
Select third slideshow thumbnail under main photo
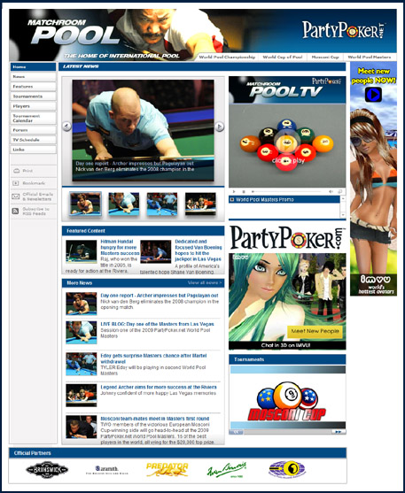tap(162, 204)
